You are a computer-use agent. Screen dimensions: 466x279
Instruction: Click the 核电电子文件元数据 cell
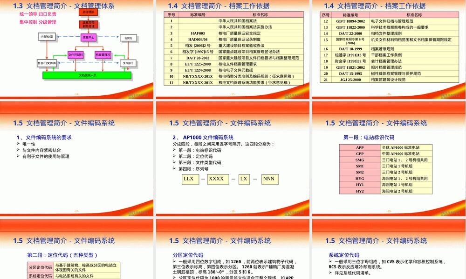[x=260, y=70]
